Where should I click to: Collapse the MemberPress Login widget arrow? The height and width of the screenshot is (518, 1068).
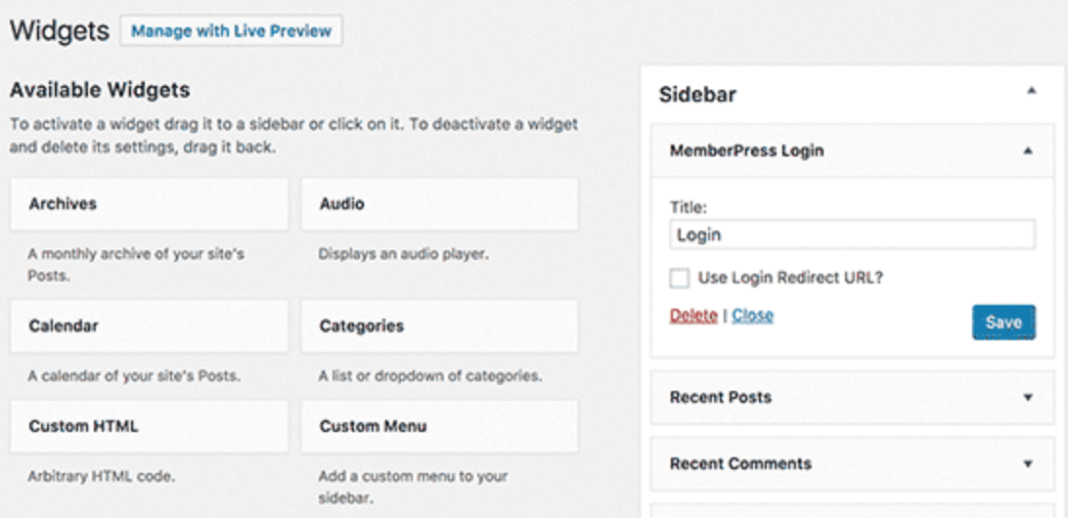tap(1027, 151)
